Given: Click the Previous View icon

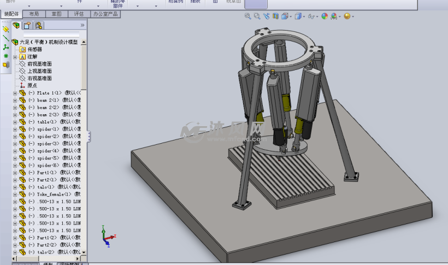Looking at the screenshot, I should pyautogui.click(x=266, y=16).
